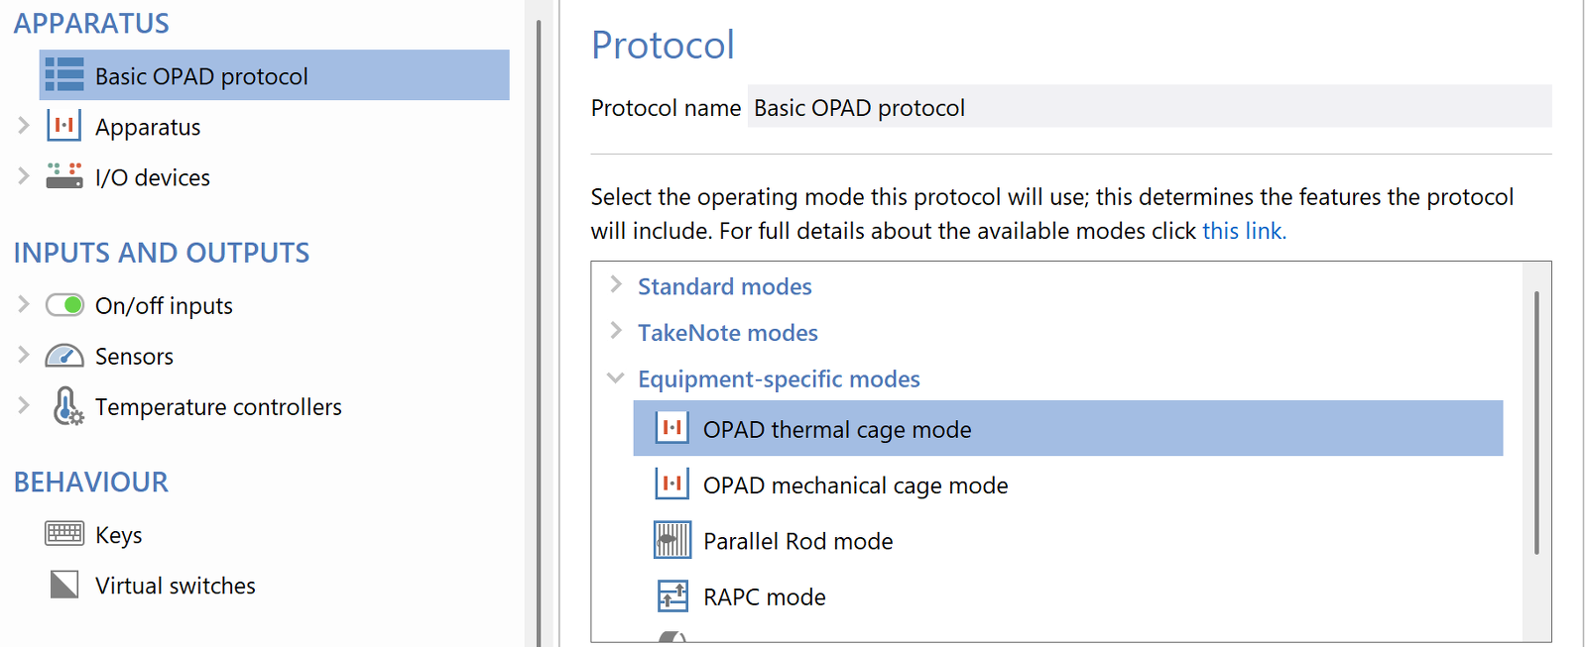
Task: Select OPAD mechanical cage mode
Action: [855, 485]
